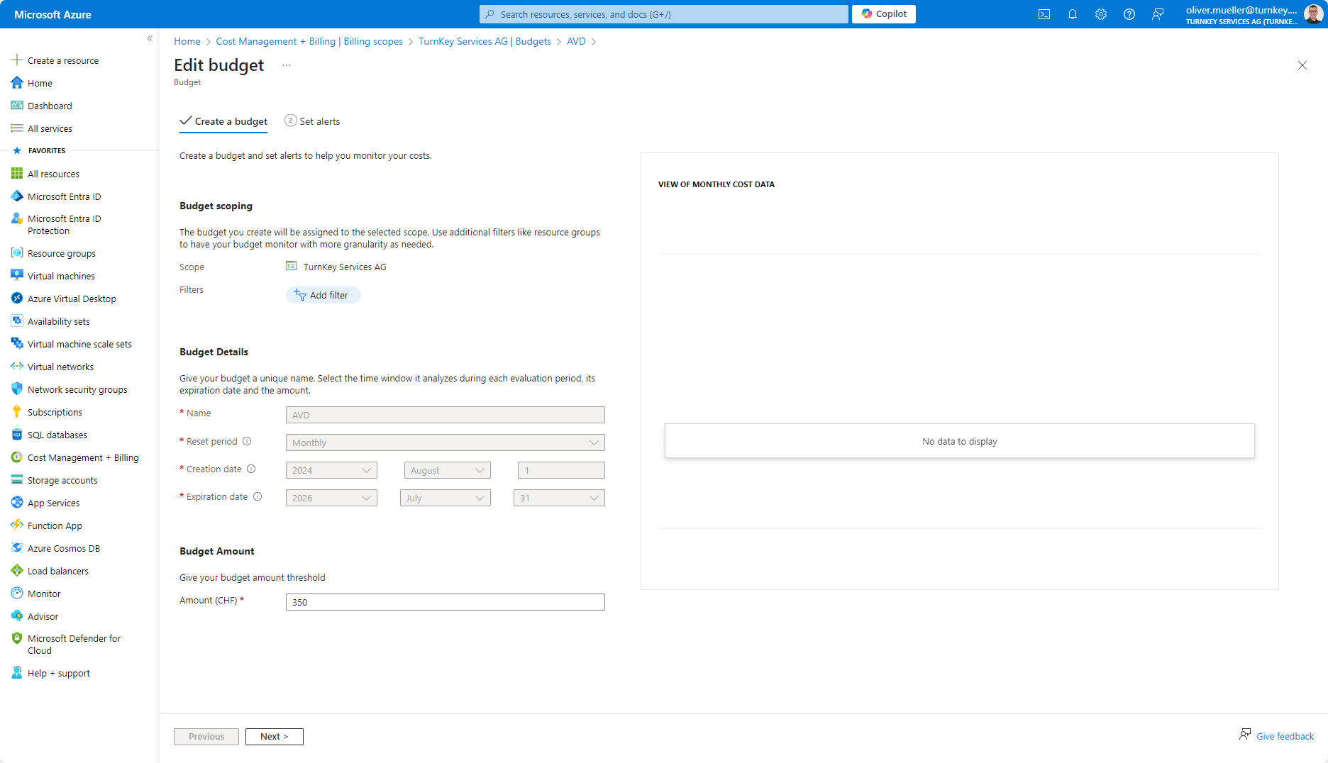Viewport: 1328px width, 763px height.
Task: Click the Home house icon in sidebar
Action: coord(17,83)
